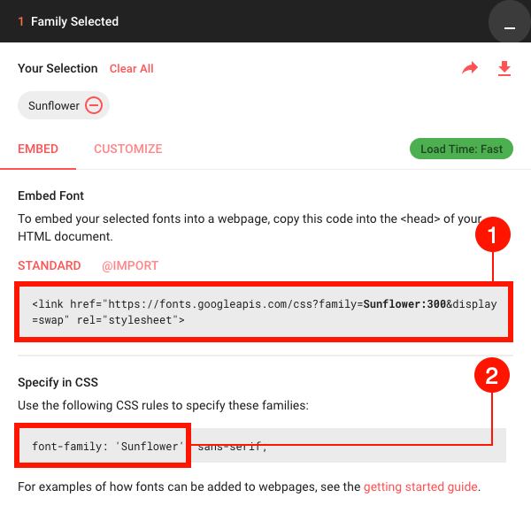Click the red number 2 annotation marker
This screenshot has width=531, height=513.
[x=492, y=375]
